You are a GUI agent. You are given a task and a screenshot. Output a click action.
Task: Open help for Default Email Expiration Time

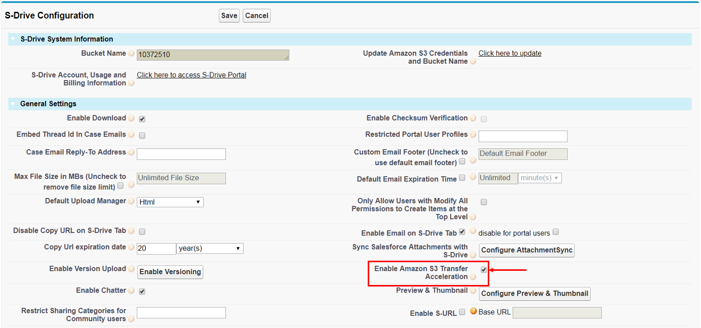click(x=473, y=178)
